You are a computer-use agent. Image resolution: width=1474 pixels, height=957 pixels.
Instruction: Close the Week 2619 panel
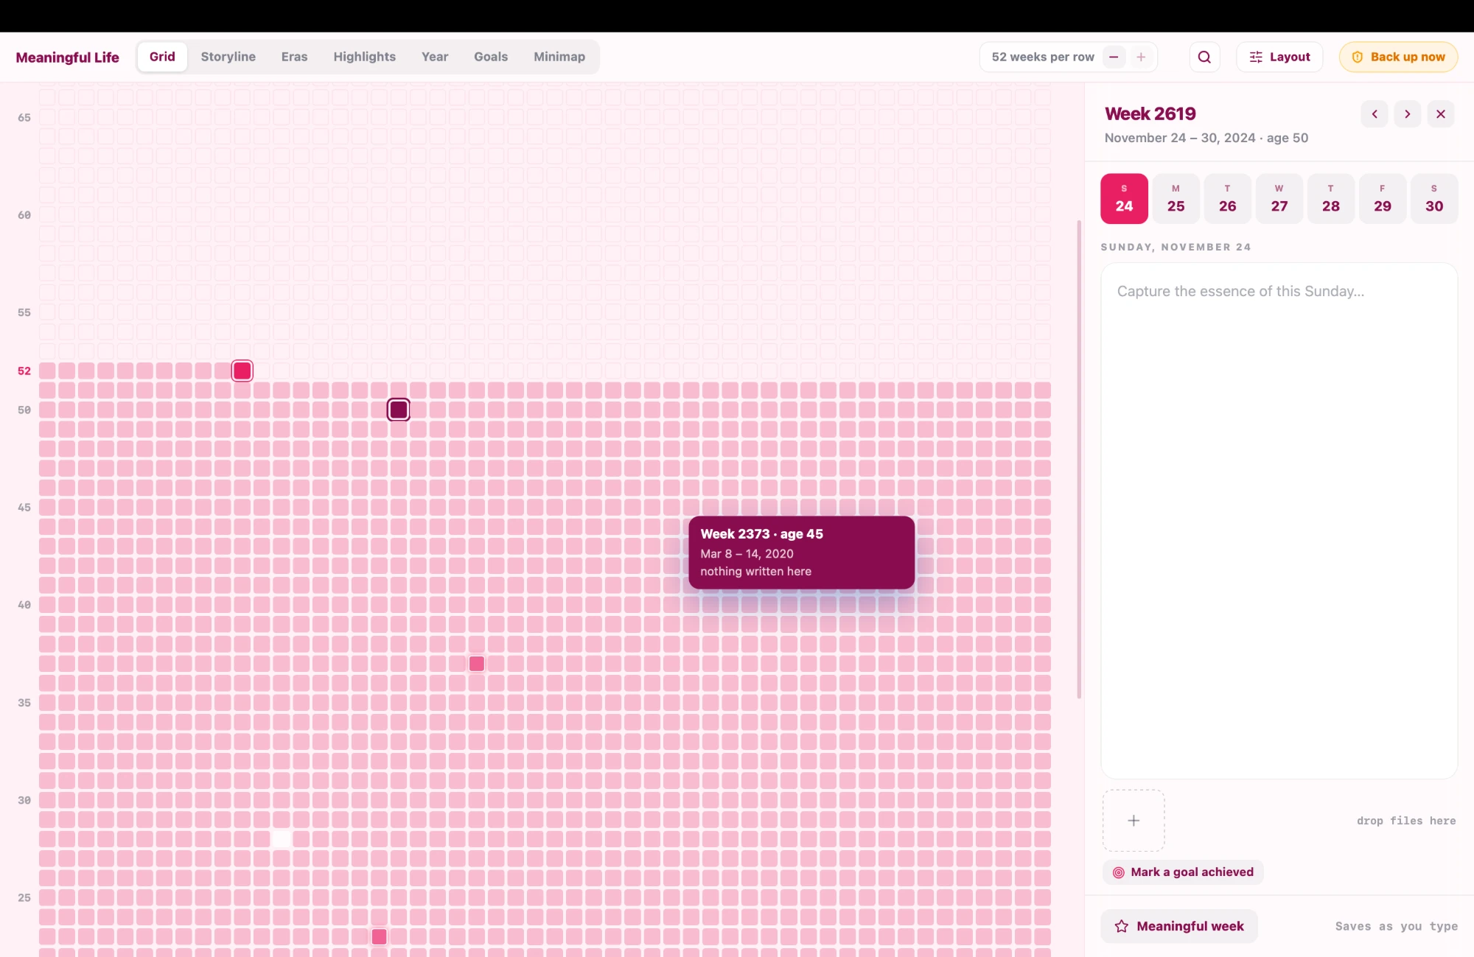coord(1441,114)
